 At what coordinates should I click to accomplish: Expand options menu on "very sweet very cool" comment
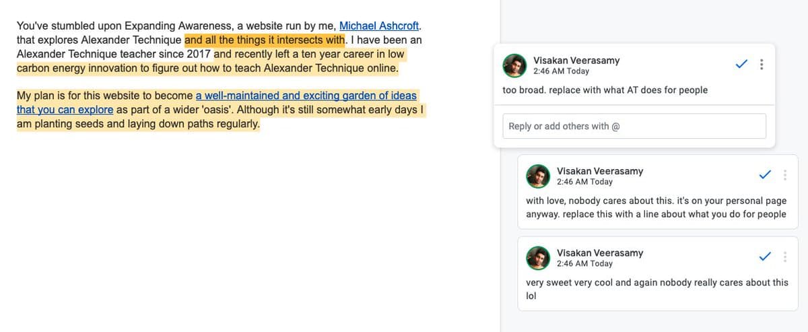785,257
